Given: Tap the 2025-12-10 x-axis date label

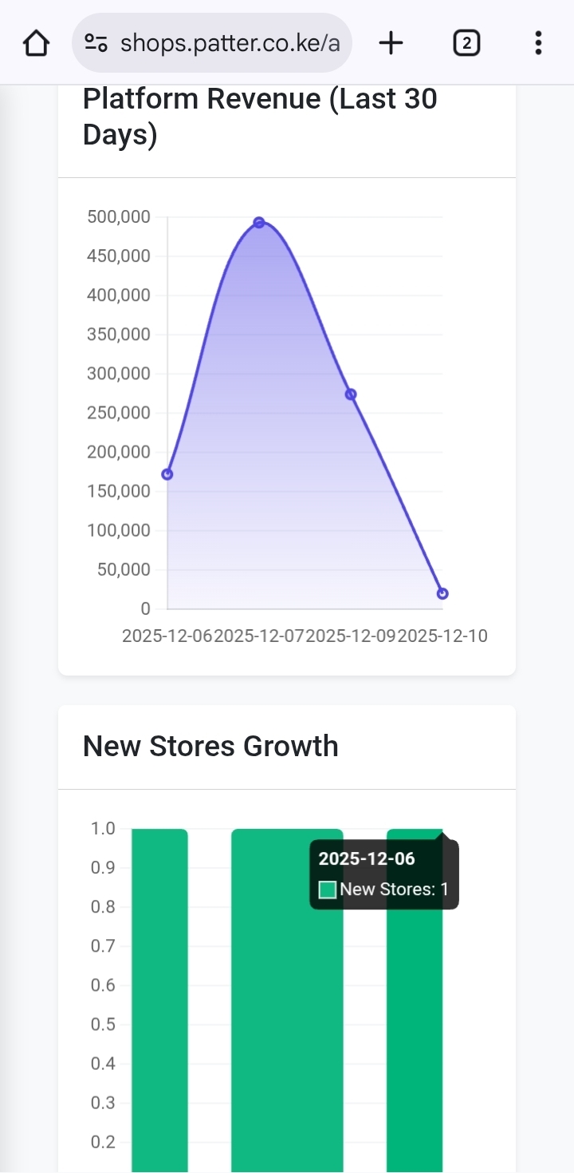Looking at the screenshot, I should coord(443,636).
